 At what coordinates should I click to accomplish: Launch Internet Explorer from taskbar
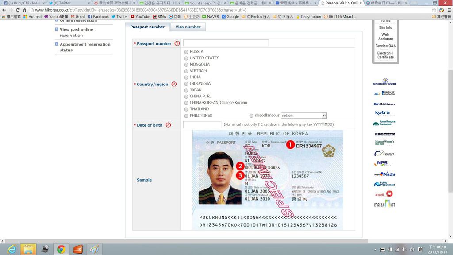pos(12,249)
